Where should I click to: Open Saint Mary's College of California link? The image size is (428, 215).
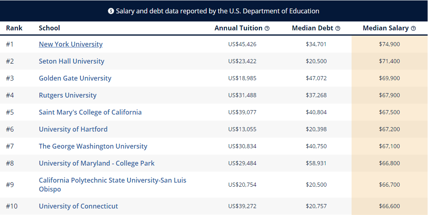90,112
